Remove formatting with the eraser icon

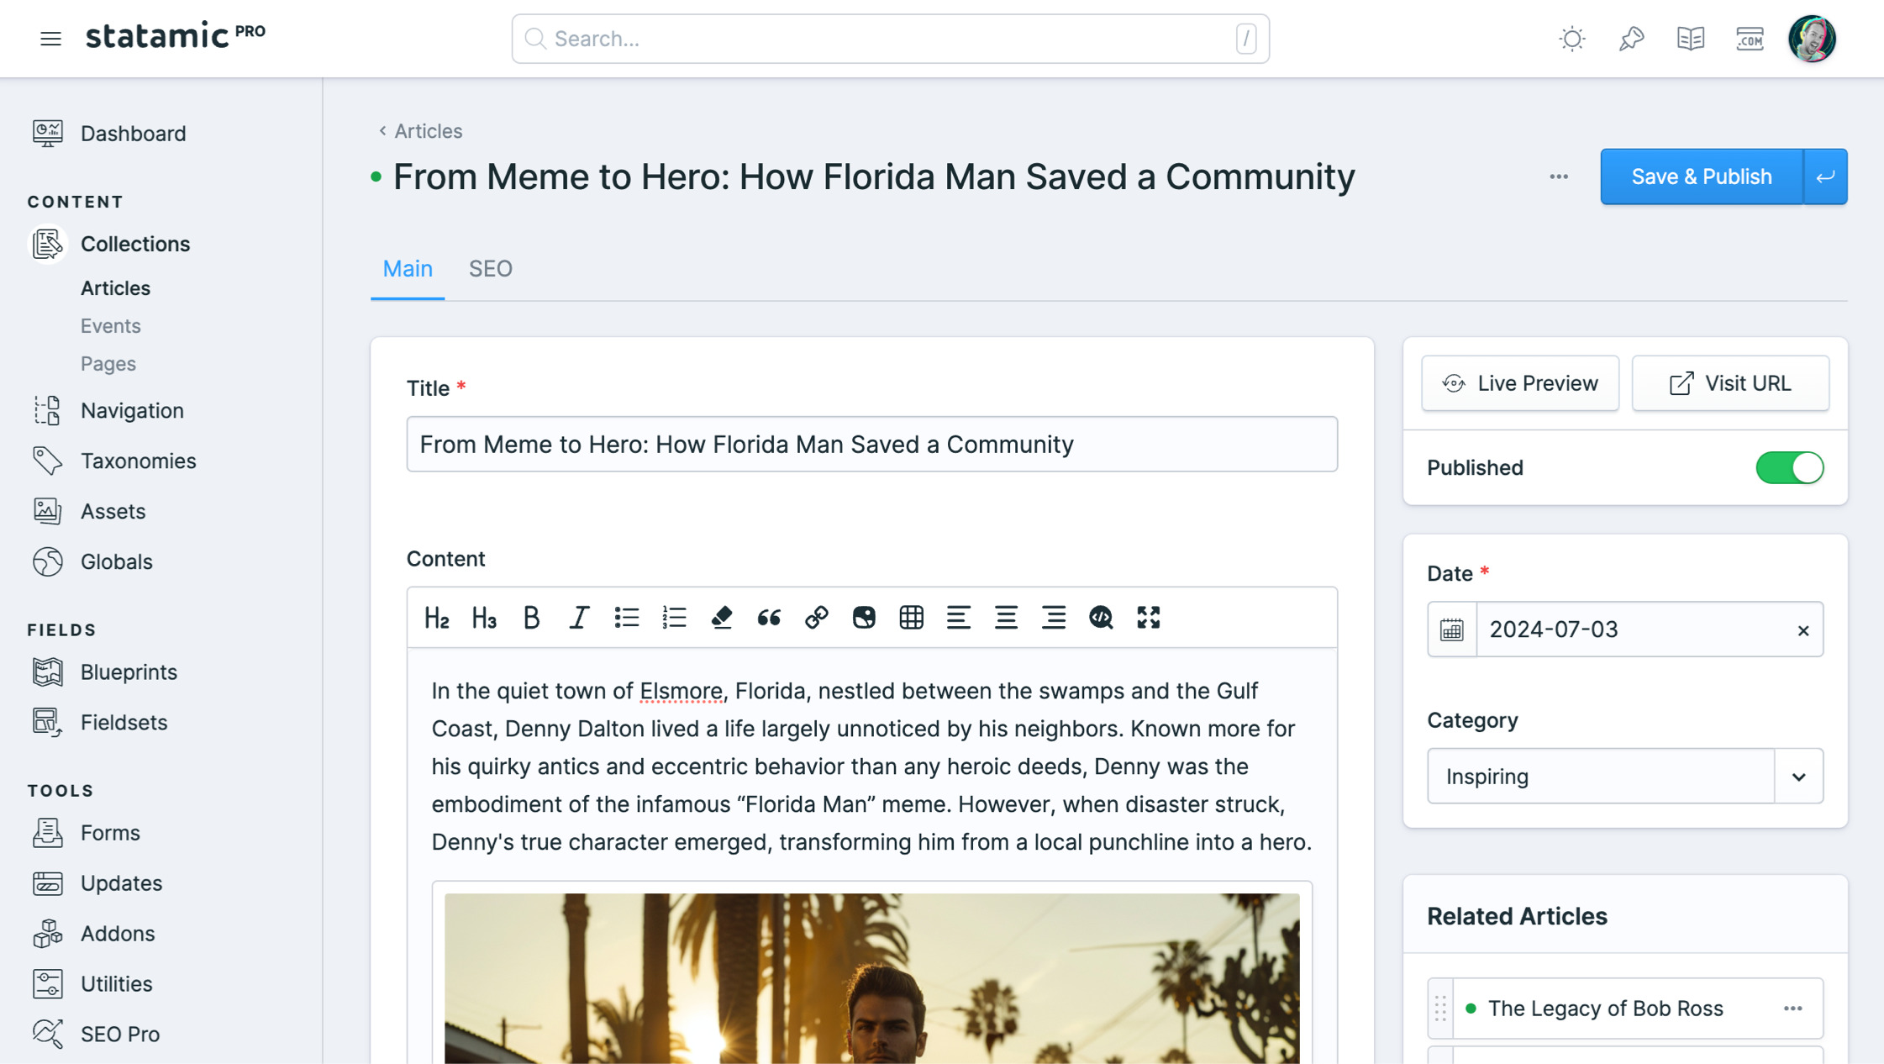tap(721, 618)
